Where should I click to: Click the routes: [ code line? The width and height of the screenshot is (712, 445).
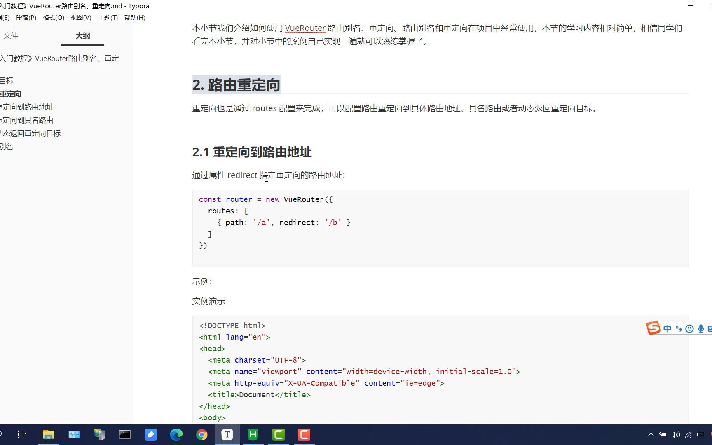pyautogui.click(x=228, y=211)
